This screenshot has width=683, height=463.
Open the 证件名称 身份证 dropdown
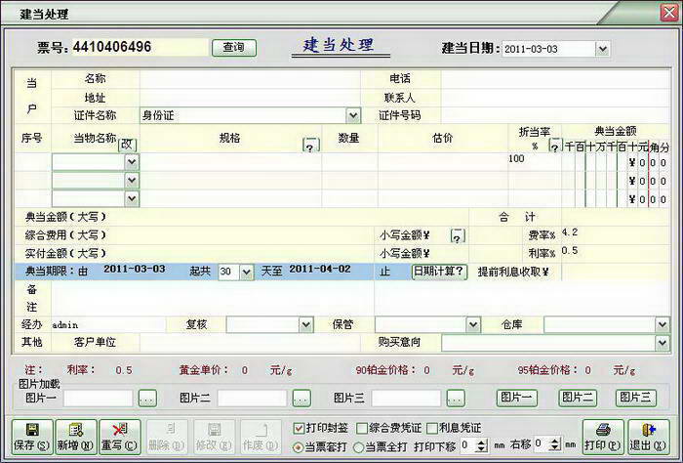(x=353, y=115)
